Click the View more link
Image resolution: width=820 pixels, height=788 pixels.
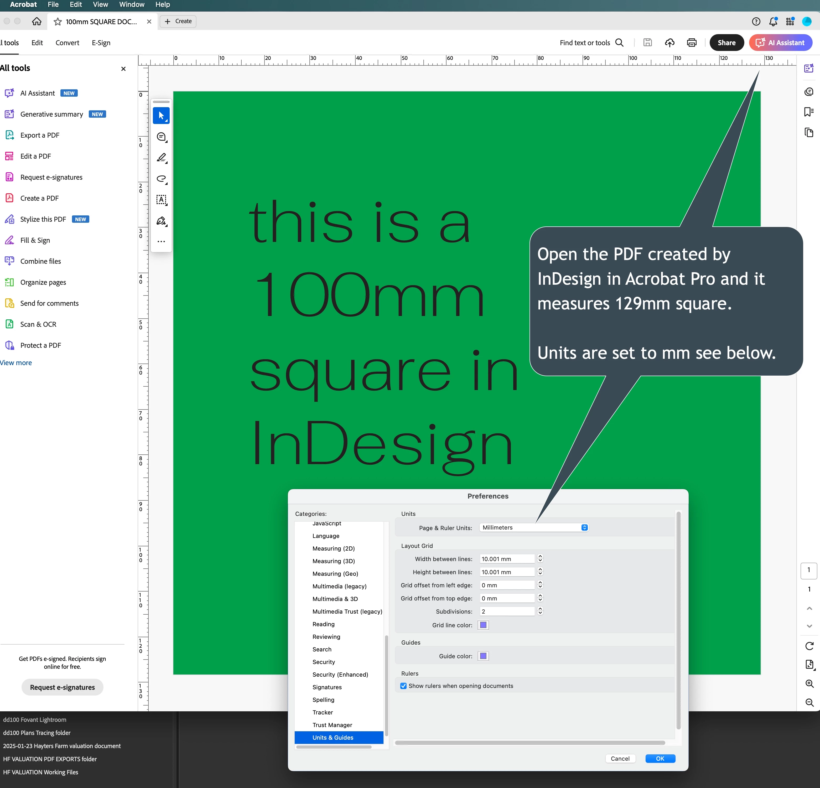[16, 363]
